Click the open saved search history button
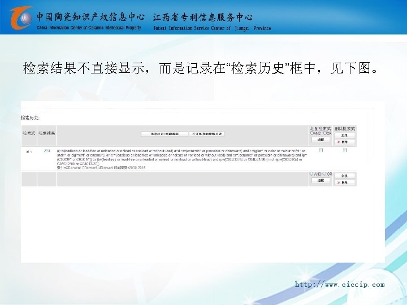Screen dimensions: 407x305 207,134
